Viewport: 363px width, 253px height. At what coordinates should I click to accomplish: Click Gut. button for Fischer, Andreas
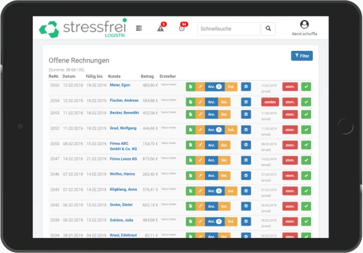pyautogui.click(x=224, y=102)
